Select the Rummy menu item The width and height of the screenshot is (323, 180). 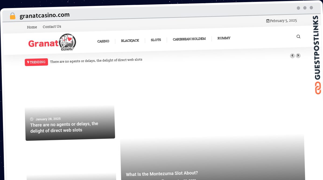[x=224, y=38]
